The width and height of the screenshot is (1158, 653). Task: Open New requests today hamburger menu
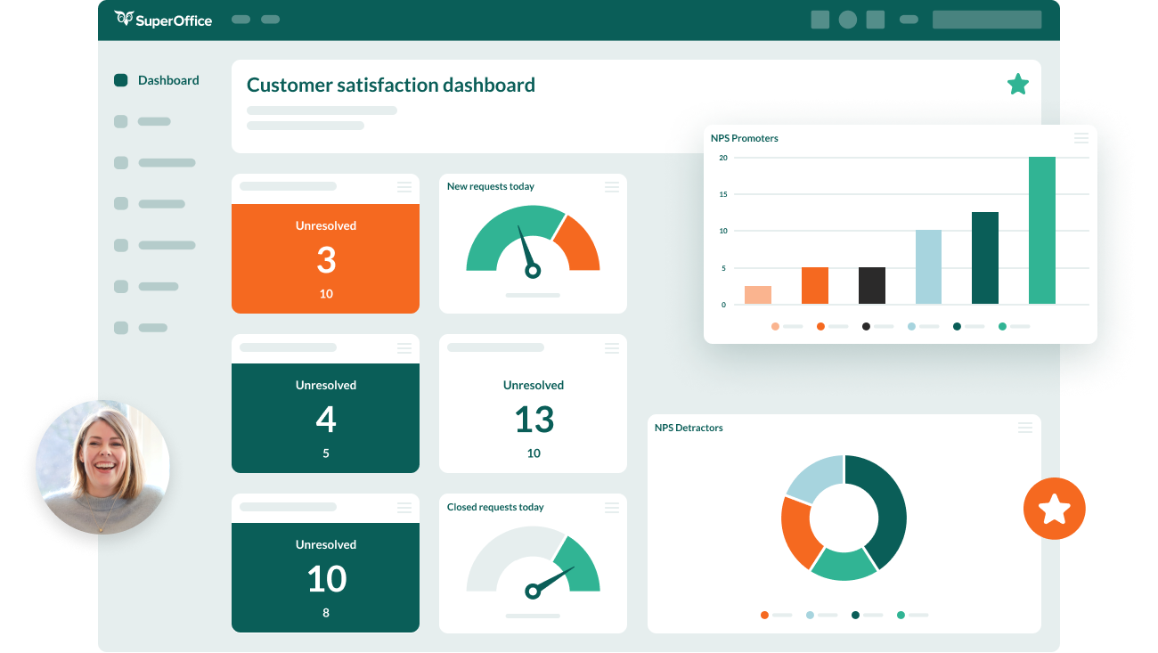[611, 186]
